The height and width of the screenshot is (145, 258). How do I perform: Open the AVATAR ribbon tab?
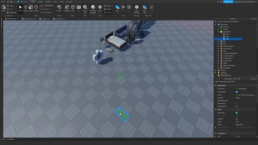pos(48,2)
